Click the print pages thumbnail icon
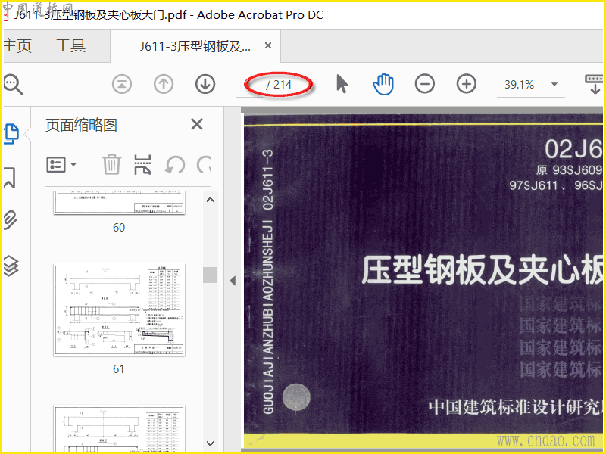Viewport: 606px width, 454px height. pos(142,164)
